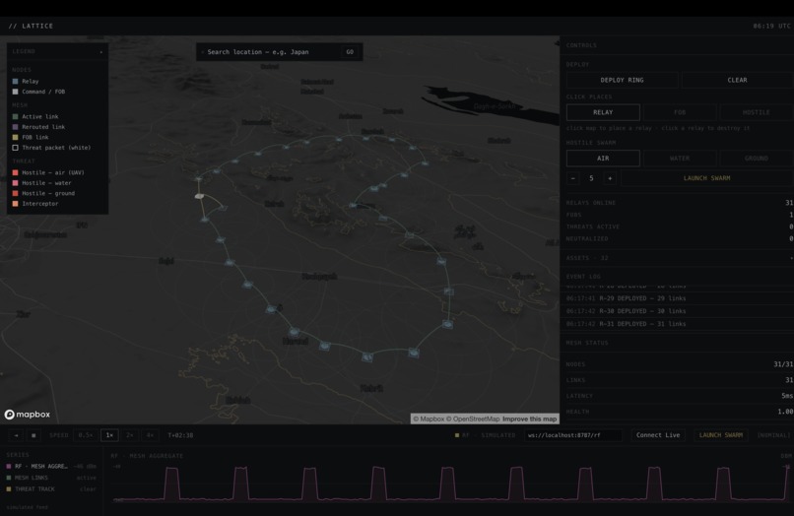Viewport: 794px width, 516px height.
Task: Click the FOB link legend swatch
Action: 15,137
